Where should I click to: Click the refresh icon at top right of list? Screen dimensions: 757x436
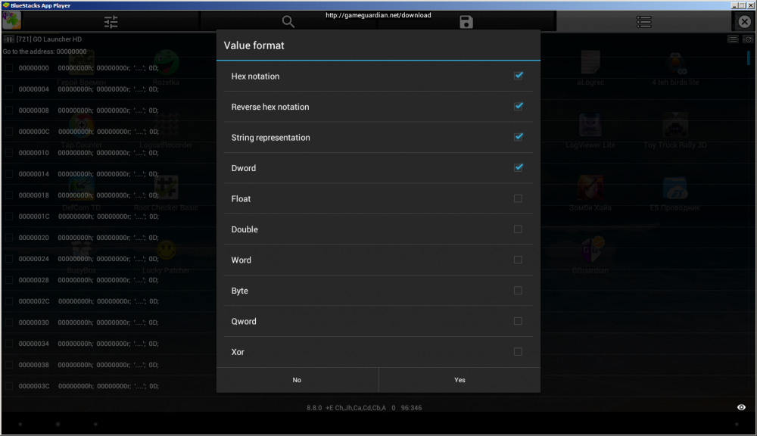[x=747, y=39]
